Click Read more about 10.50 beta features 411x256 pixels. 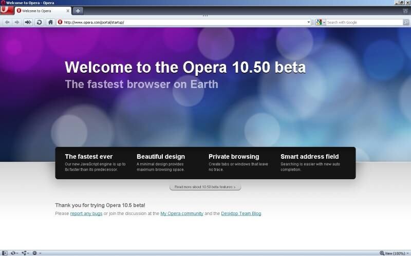(x=205, y=187)
